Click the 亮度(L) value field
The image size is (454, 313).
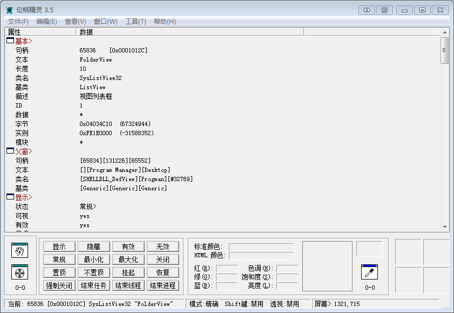287,286
